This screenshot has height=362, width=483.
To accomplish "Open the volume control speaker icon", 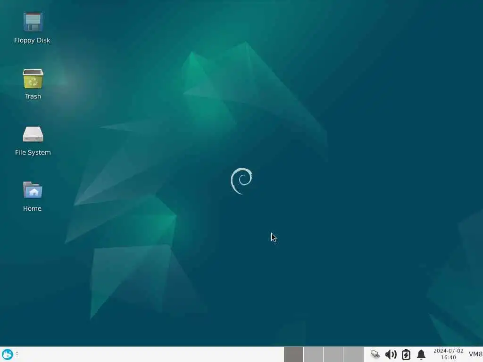I will (391, 354).
